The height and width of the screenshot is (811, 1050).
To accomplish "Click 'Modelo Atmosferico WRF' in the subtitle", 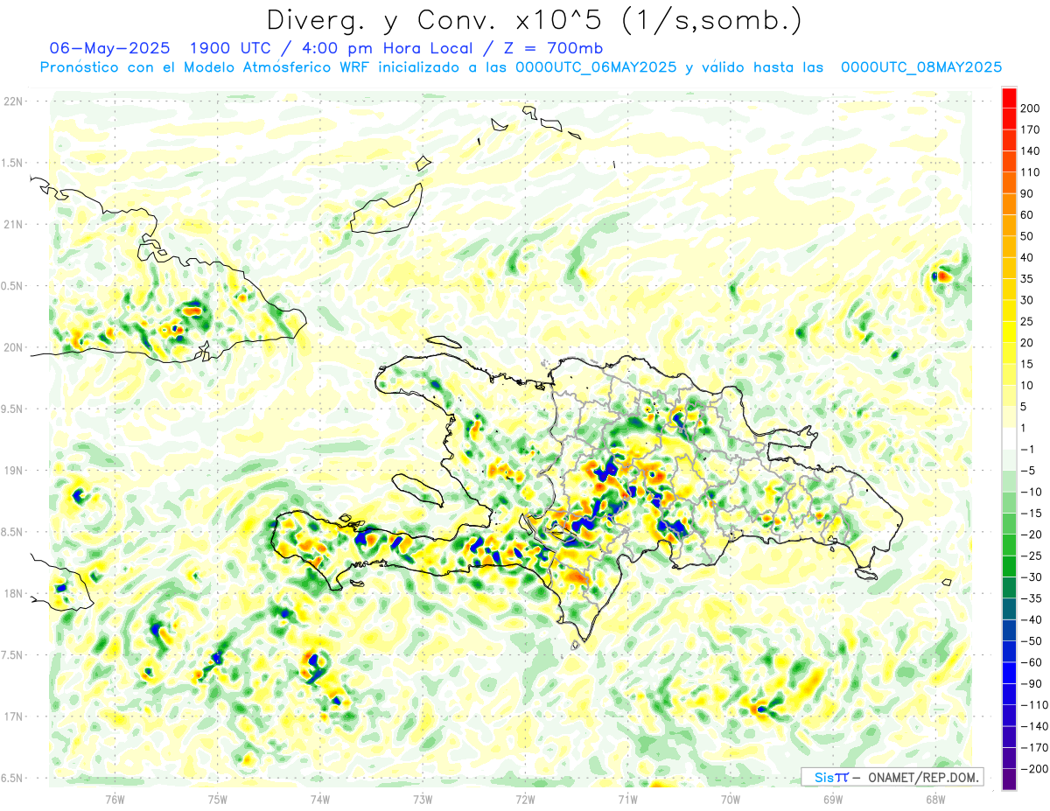I will (x=277, y=66).
